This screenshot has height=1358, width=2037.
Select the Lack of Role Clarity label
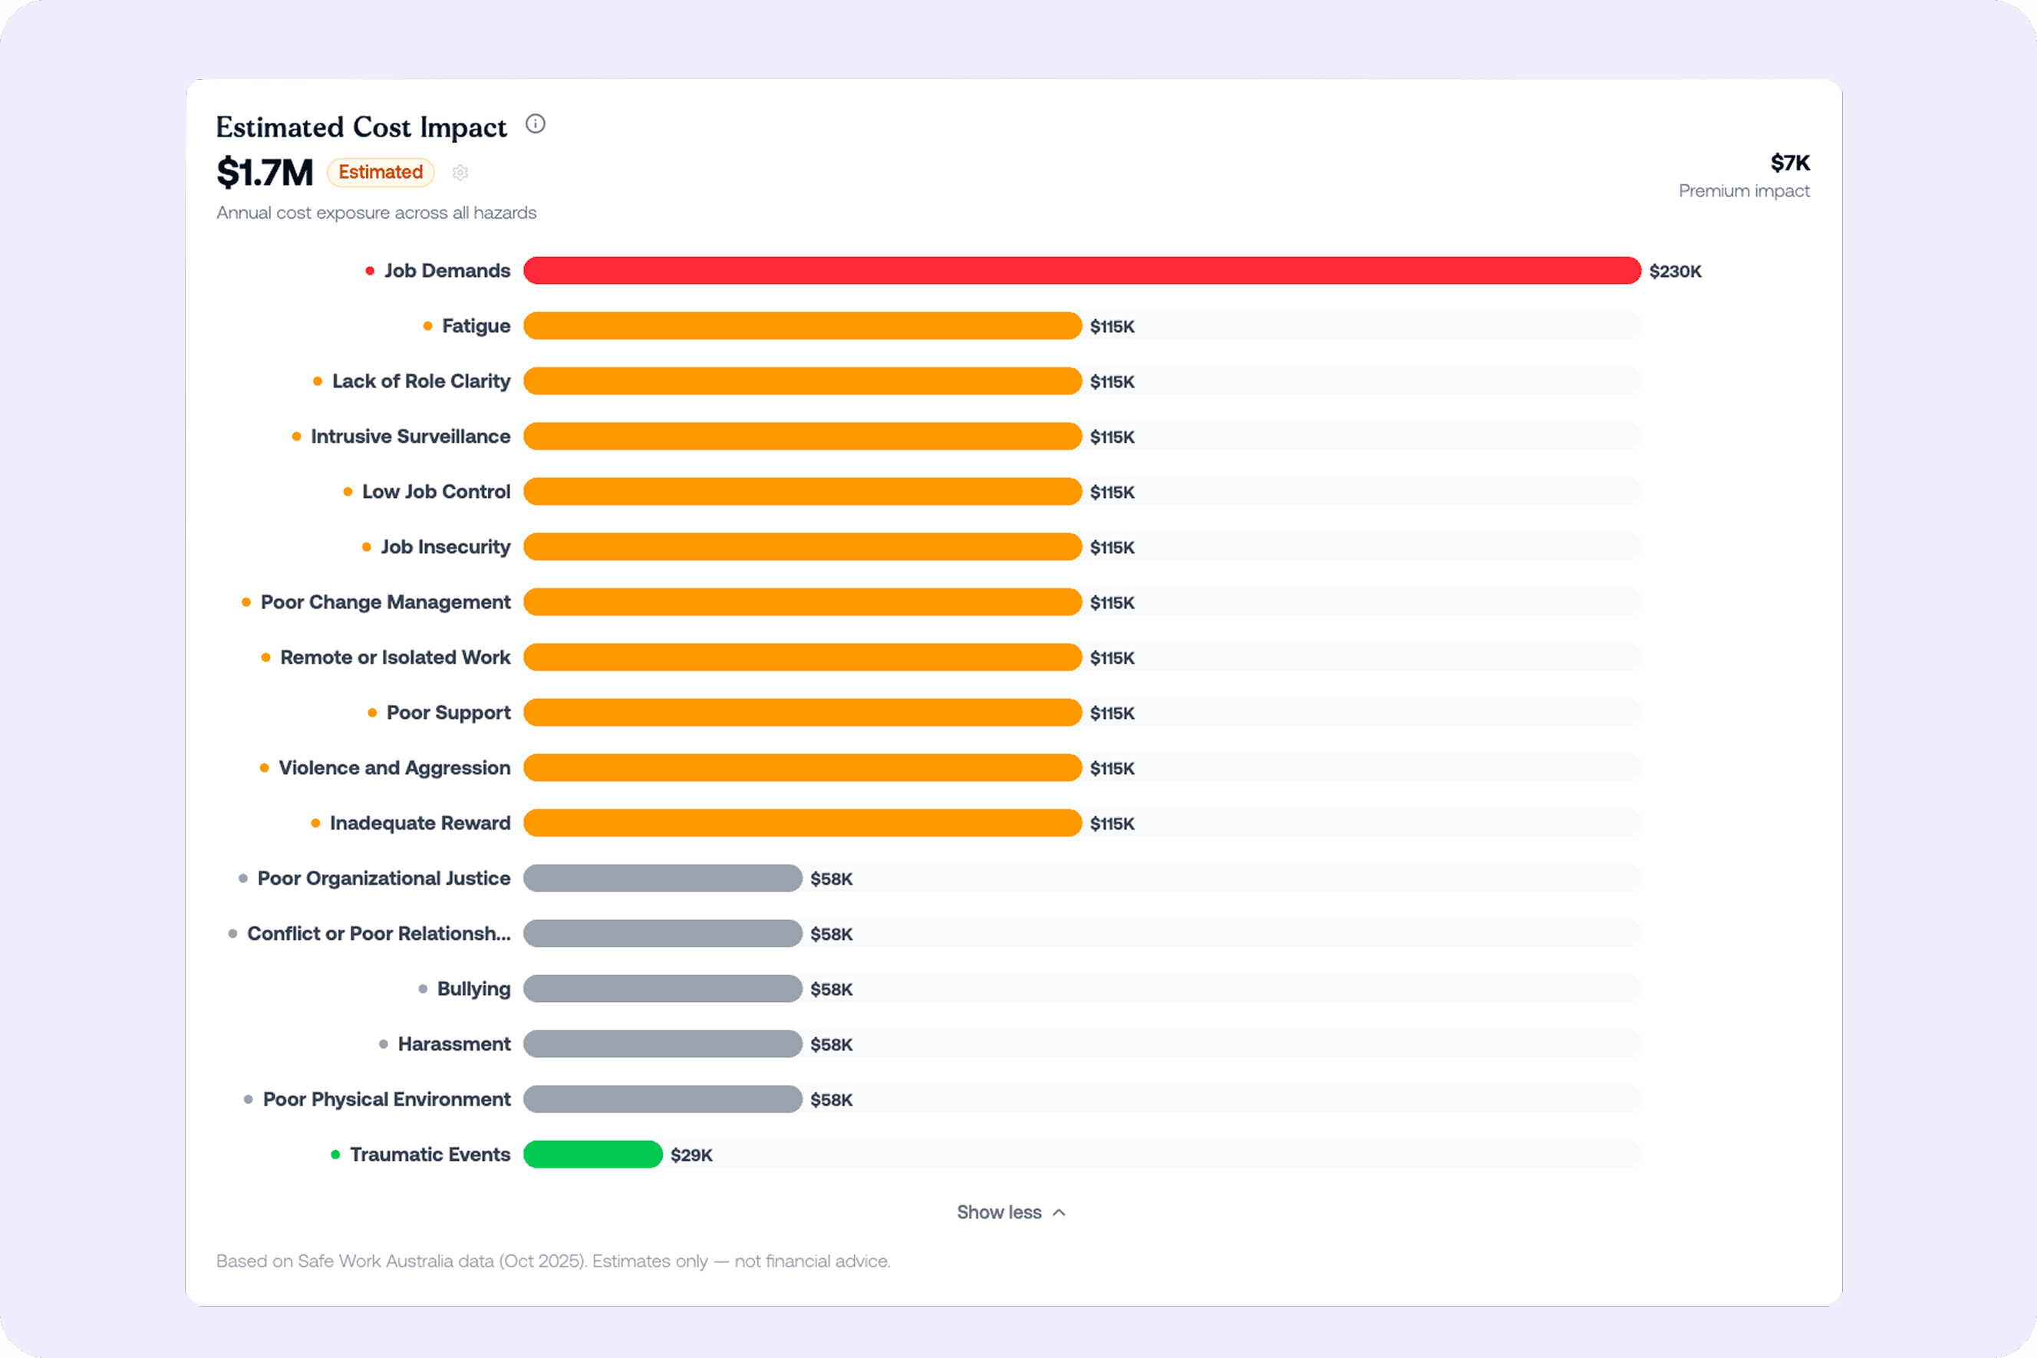tap(421, 382)
